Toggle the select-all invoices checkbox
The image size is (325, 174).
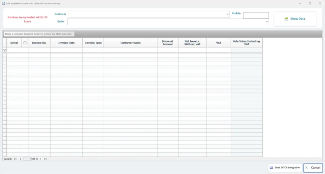point(25,43)
